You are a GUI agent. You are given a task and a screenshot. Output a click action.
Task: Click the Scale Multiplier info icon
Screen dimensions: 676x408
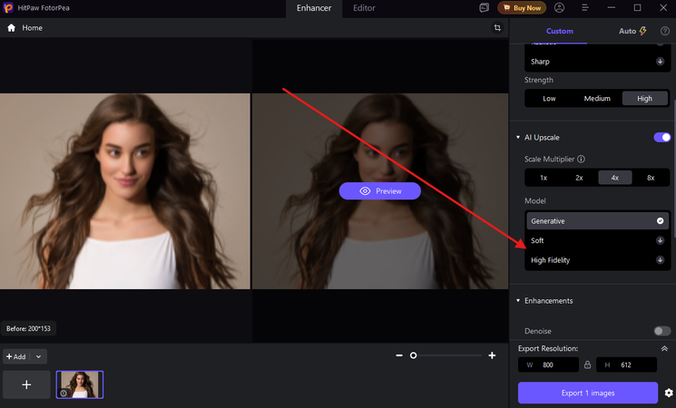click(x=581, y=159)
